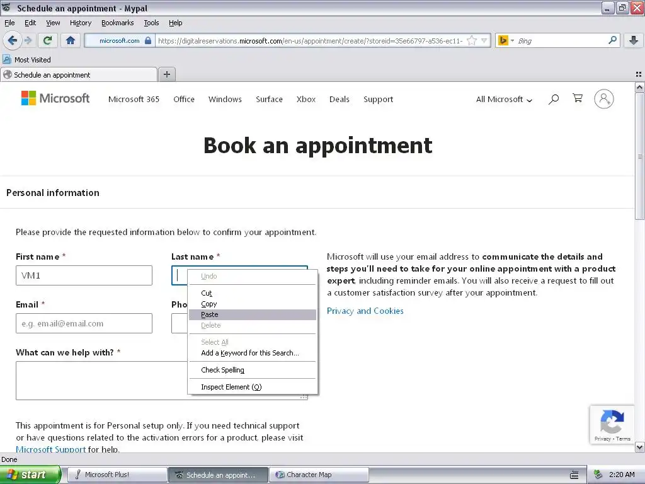Click the First name field containing VM1
The width and height of the screenshot is (645, 484).
point(84,275)
